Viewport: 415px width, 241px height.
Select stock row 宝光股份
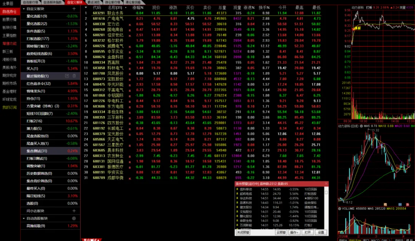[x=203, y=134]
